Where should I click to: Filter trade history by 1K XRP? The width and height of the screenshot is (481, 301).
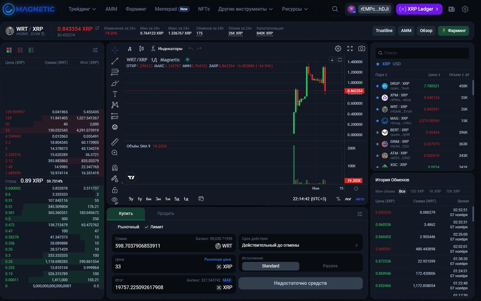[435, 192]
